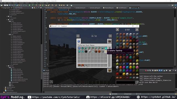Open the File menu in Eclipse

tap(1, 3)
